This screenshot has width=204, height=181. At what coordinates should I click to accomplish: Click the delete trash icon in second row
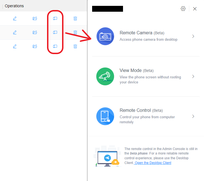(75, 32)
